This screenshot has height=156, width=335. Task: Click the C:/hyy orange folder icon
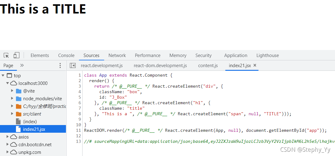pyautogui.click(x=19, y=106)
